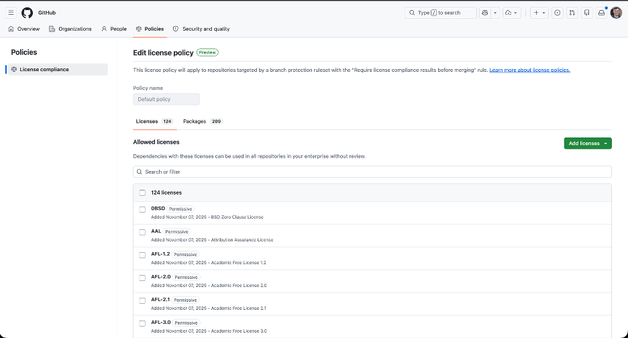
Task: Open the create new plus menu
Action: pyautogui.click(x=539, y=13)
